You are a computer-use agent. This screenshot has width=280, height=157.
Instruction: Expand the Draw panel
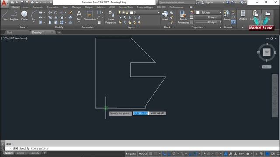[24, 27]
